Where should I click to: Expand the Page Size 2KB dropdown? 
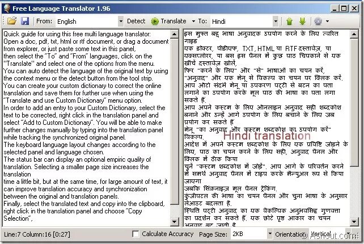[270, 233]
